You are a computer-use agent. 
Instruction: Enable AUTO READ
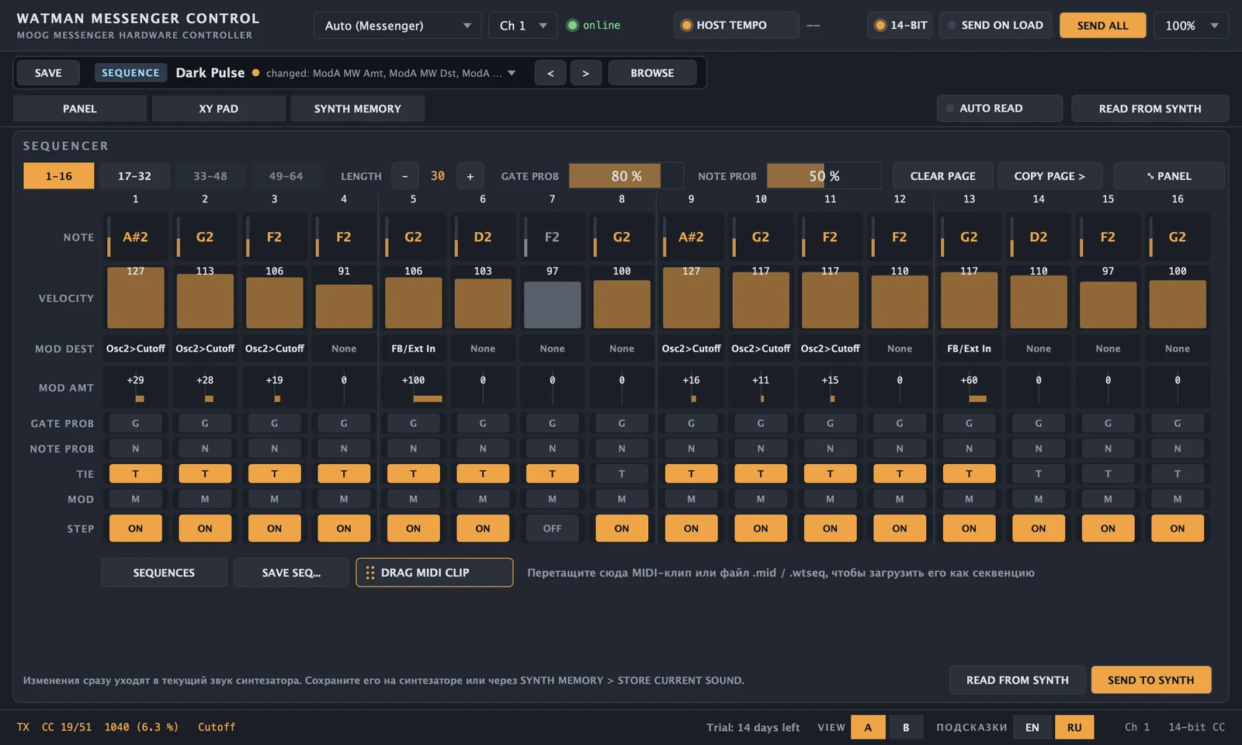(999, 109)
